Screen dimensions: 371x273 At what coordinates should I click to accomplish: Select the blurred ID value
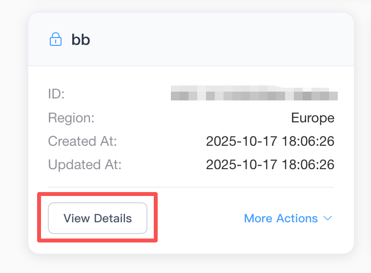[x=254, y=94]
